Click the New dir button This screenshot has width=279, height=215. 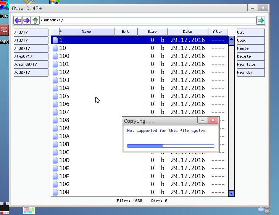(x=250, y=72)
